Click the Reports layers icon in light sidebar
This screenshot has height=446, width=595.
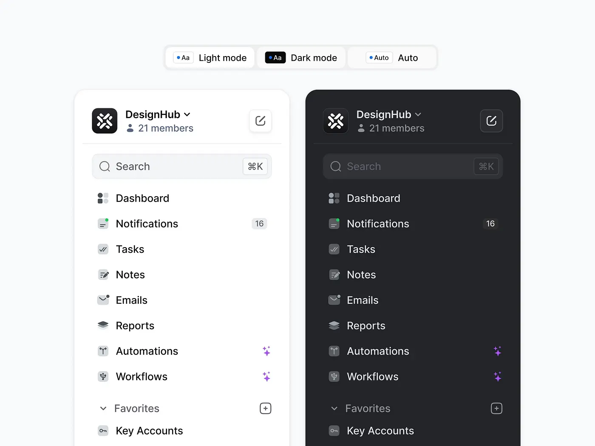(x=103, y=325)
